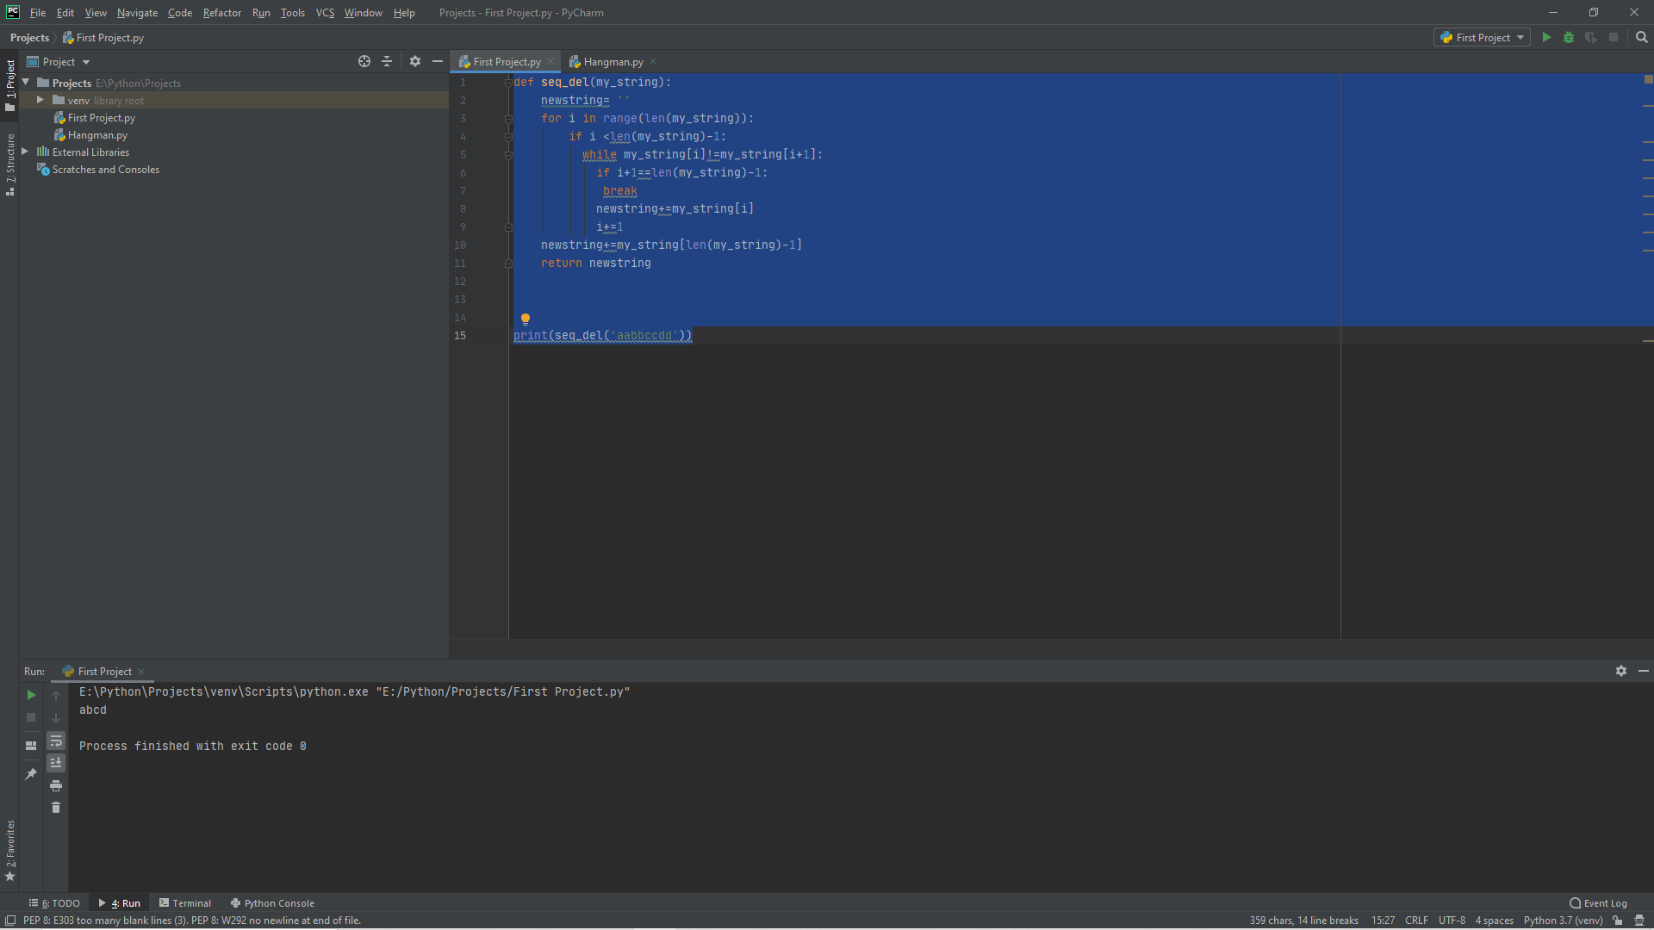Click the locate current file target icon

[364, 62]
